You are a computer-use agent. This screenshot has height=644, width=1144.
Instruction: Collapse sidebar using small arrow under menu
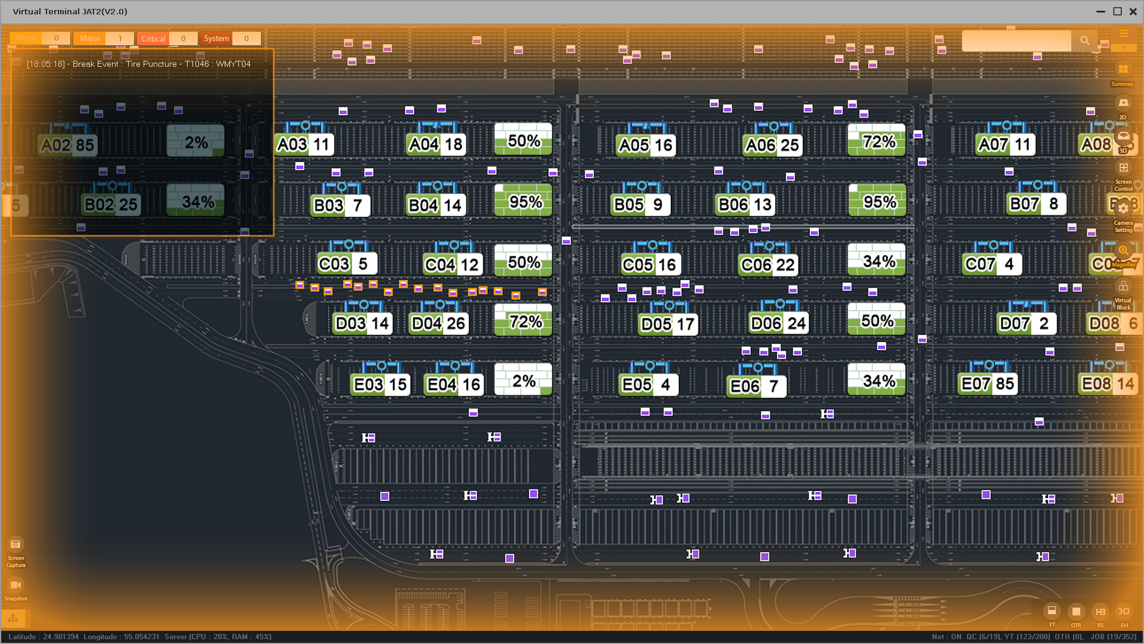point(1123,47)
